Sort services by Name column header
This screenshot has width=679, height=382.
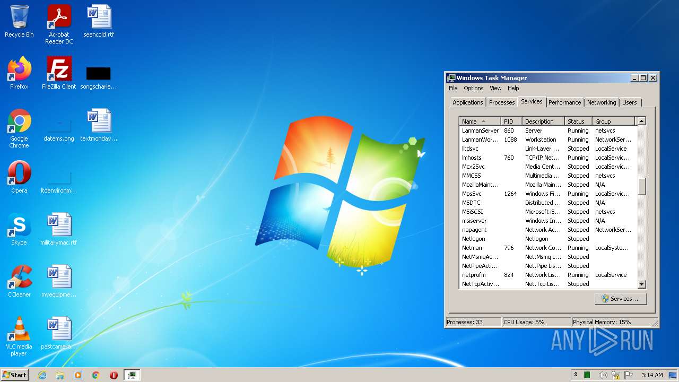480,121
